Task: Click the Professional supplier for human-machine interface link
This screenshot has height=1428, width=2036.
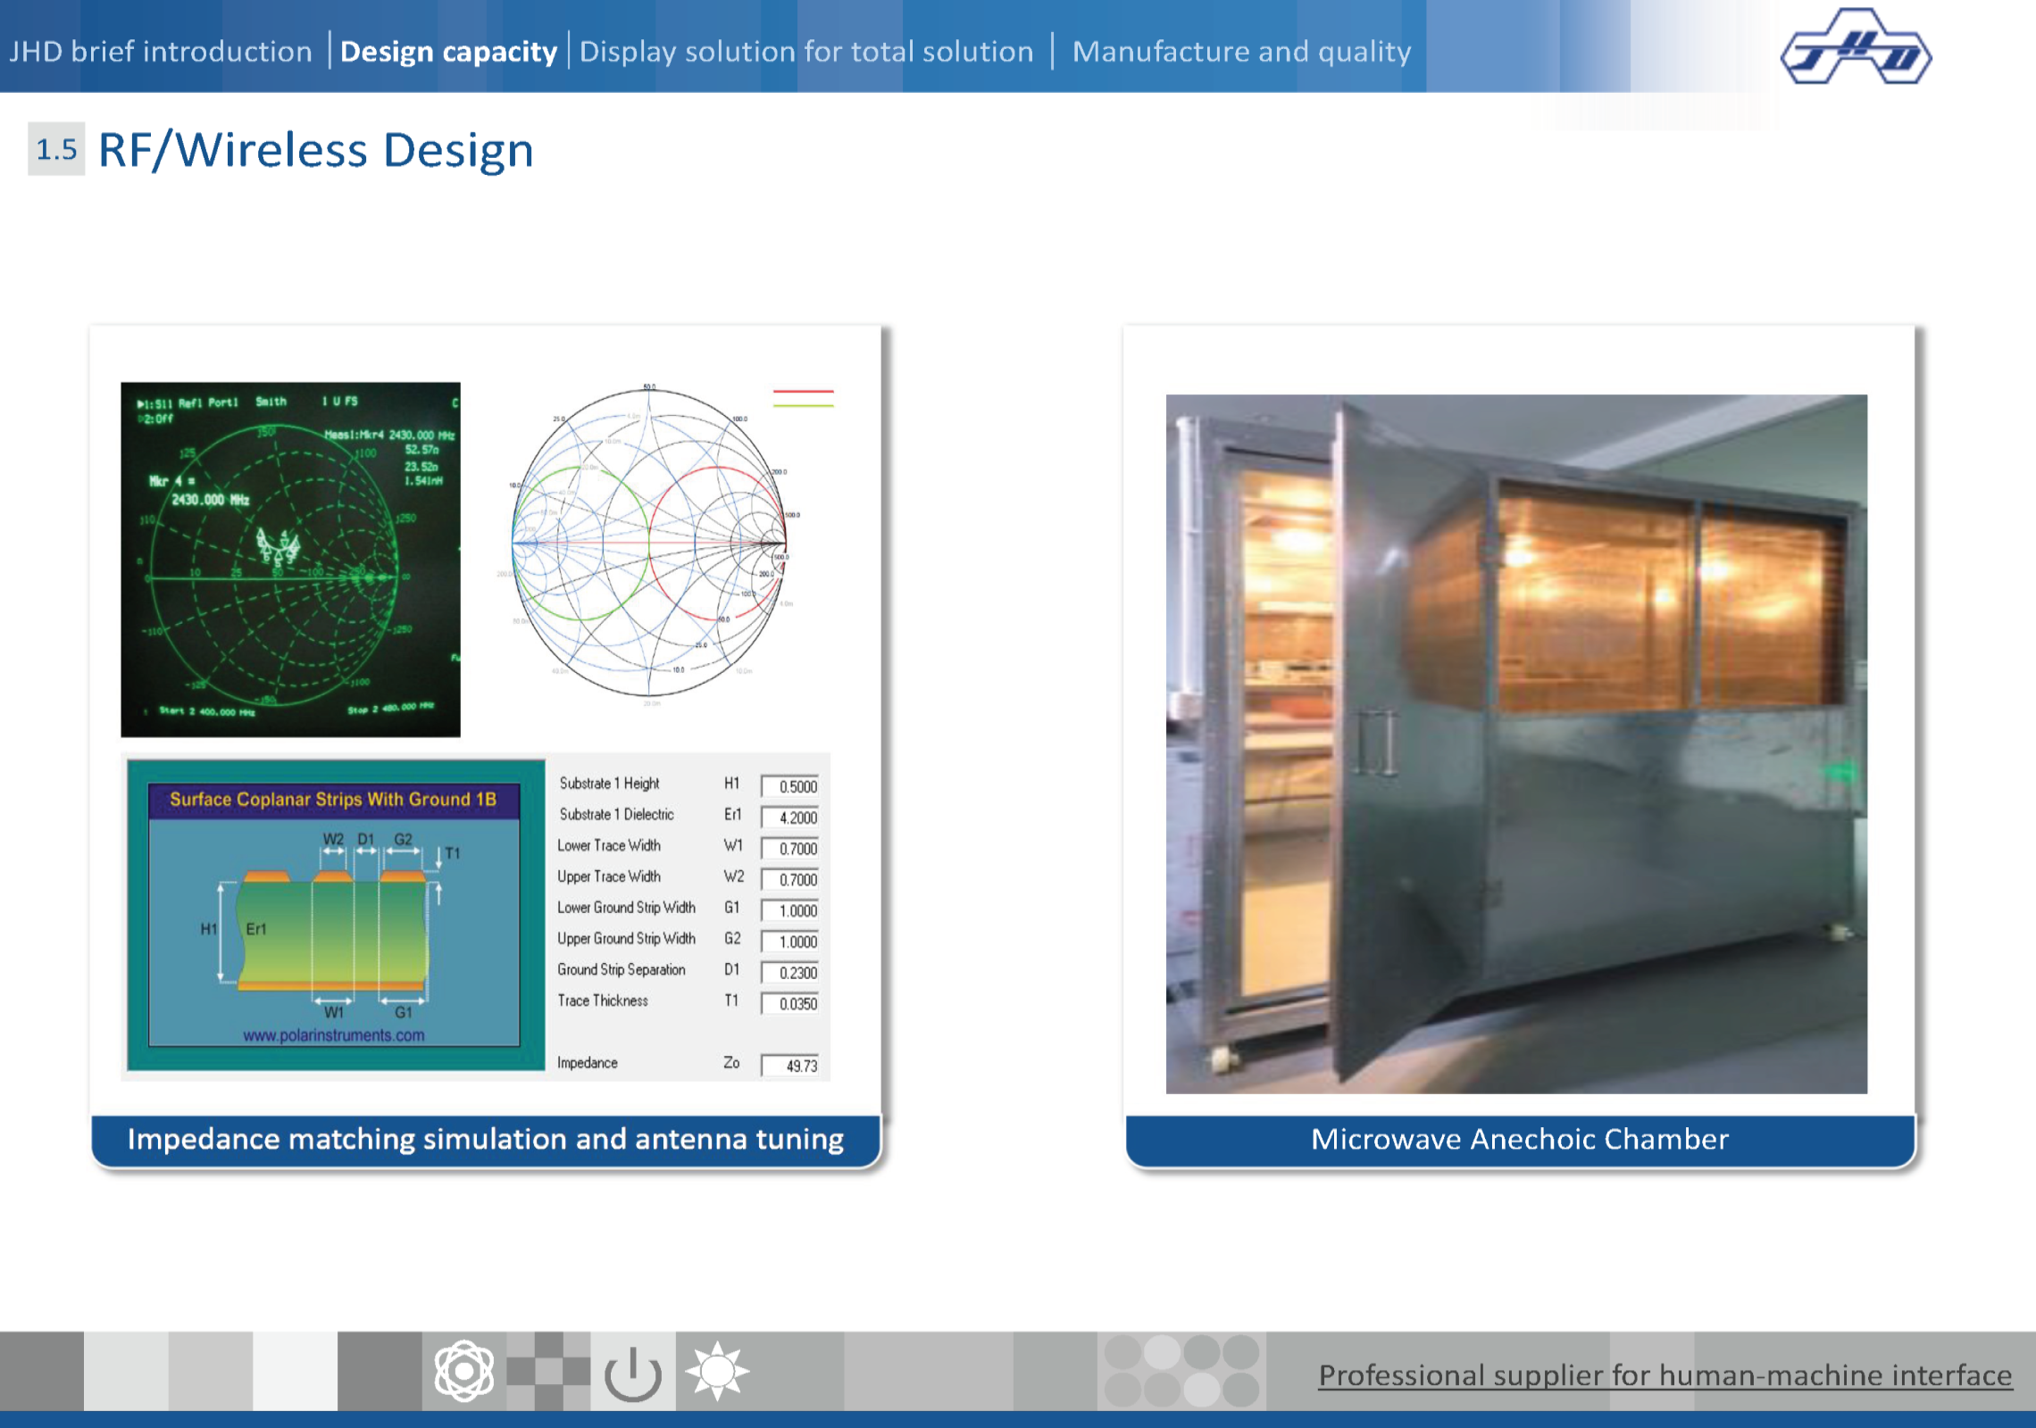Action: click(x=1665, y=1375)
